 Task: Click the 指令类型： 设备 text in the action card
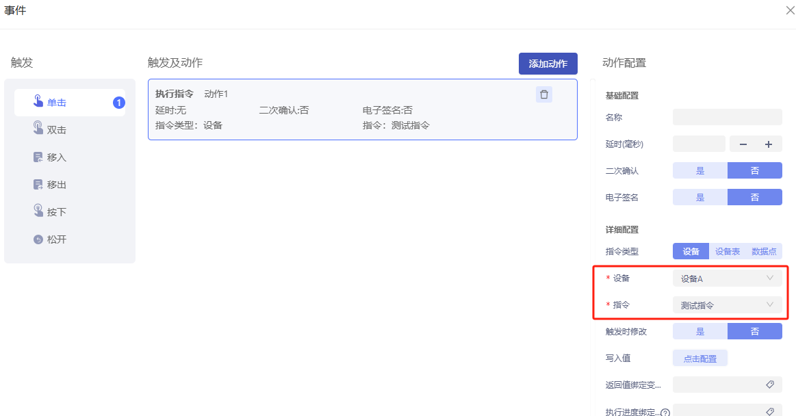tap(189, 125)
